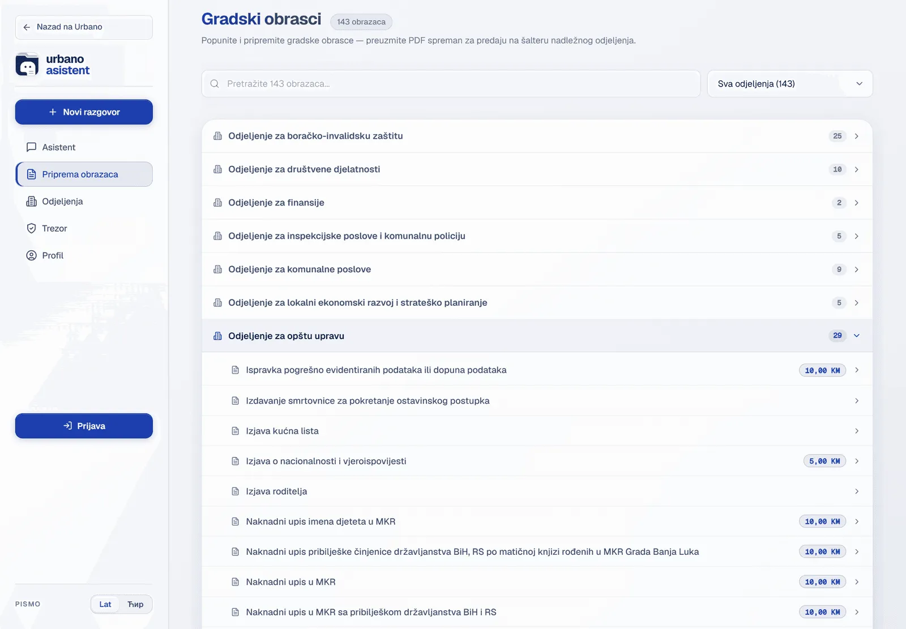The height and width of the screenshot is (629, 906).
Task: Click the document icon of Izjava roditelja
Action: (236, 491)
